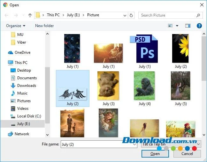Click the Network icon
Viewport: 207px width, 162px height.
[11, 134]
